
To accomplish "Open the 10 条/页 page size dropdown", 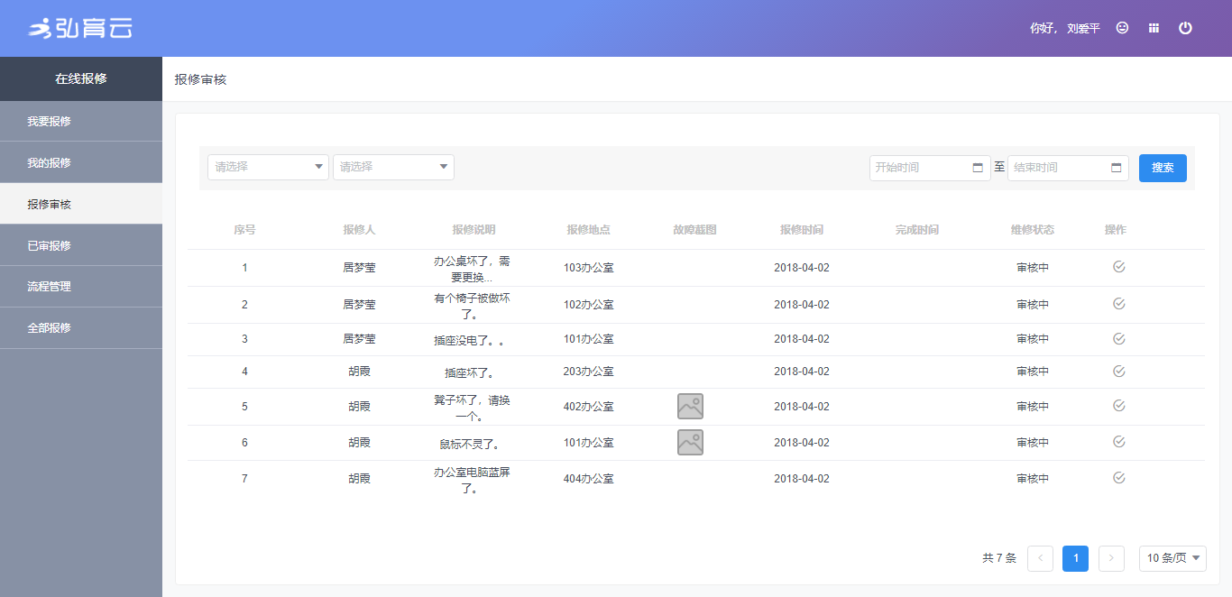I will coord(1172,558).
